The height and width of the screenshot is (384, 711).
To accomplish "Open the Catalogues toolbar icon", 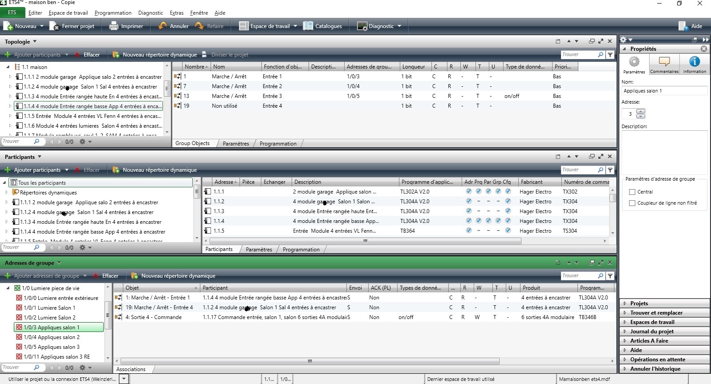I will tap(308, 26).
